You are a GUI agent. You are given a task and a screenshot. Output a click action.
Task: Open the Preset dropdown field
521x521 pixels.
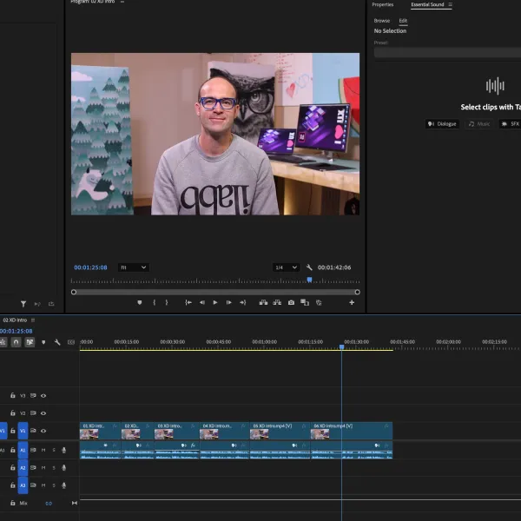[447, 52]
